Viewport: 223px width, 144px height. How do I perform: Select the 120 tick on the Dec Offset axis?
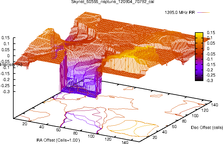pos(205,110)
